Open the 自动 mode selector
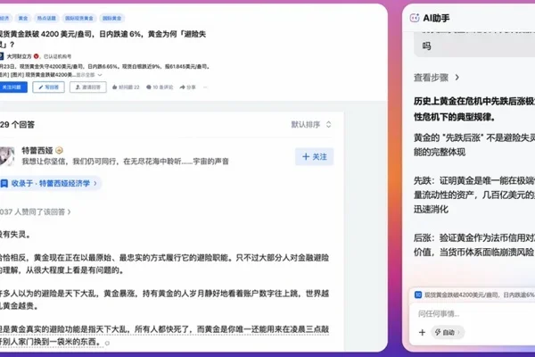535x357 pixels. 448,332
